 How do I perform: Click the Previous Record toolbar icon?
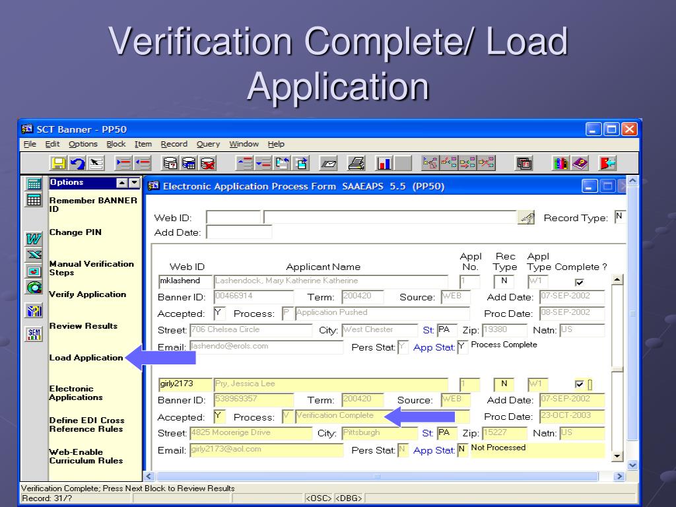pyautogui.click(x=245, y=164)
